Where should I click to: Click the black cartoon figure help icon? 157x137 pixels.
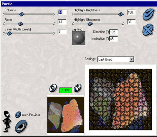[x=7, y=121]
